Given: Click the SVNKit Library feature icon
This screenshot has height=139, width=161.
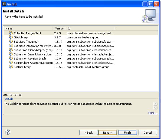Looking at the screenshot, I should pos(11,67).
